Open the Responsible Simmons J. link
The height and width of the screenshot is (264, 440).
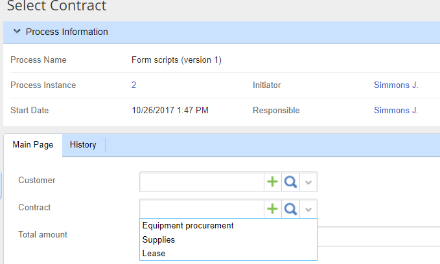[x=396, y=111]
